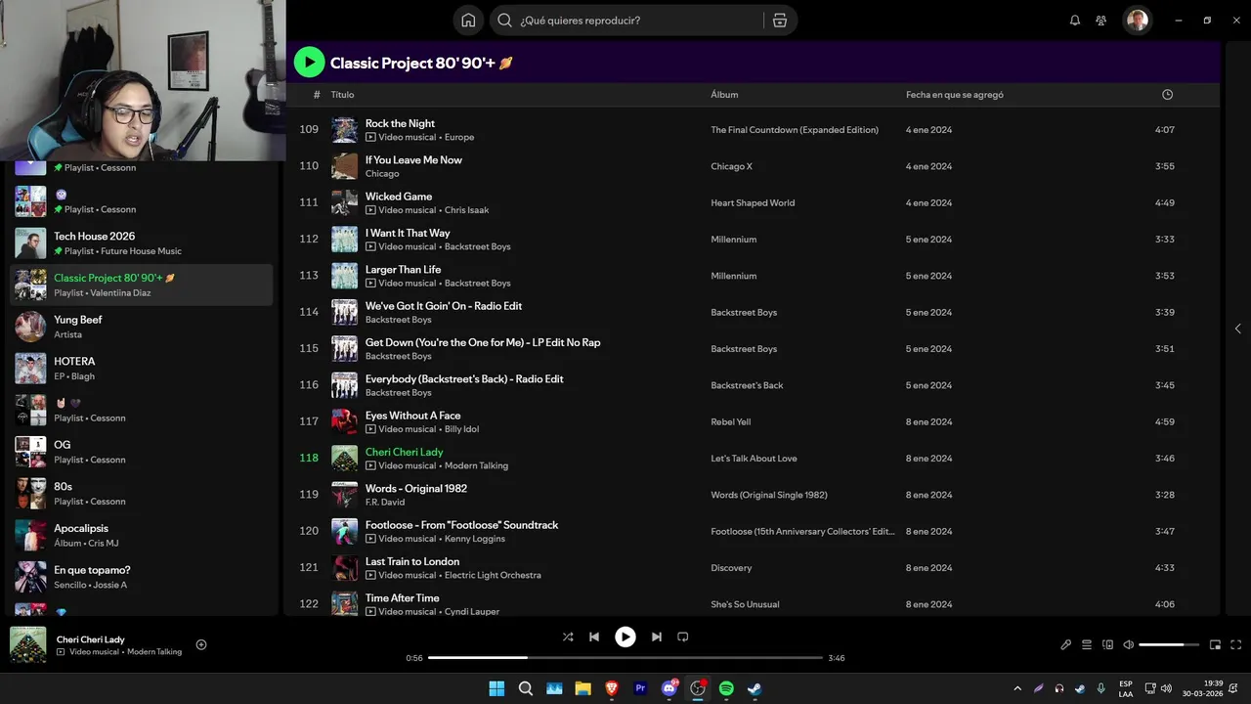Sort by Fecha en que se agregó

(x=955, y=95)
